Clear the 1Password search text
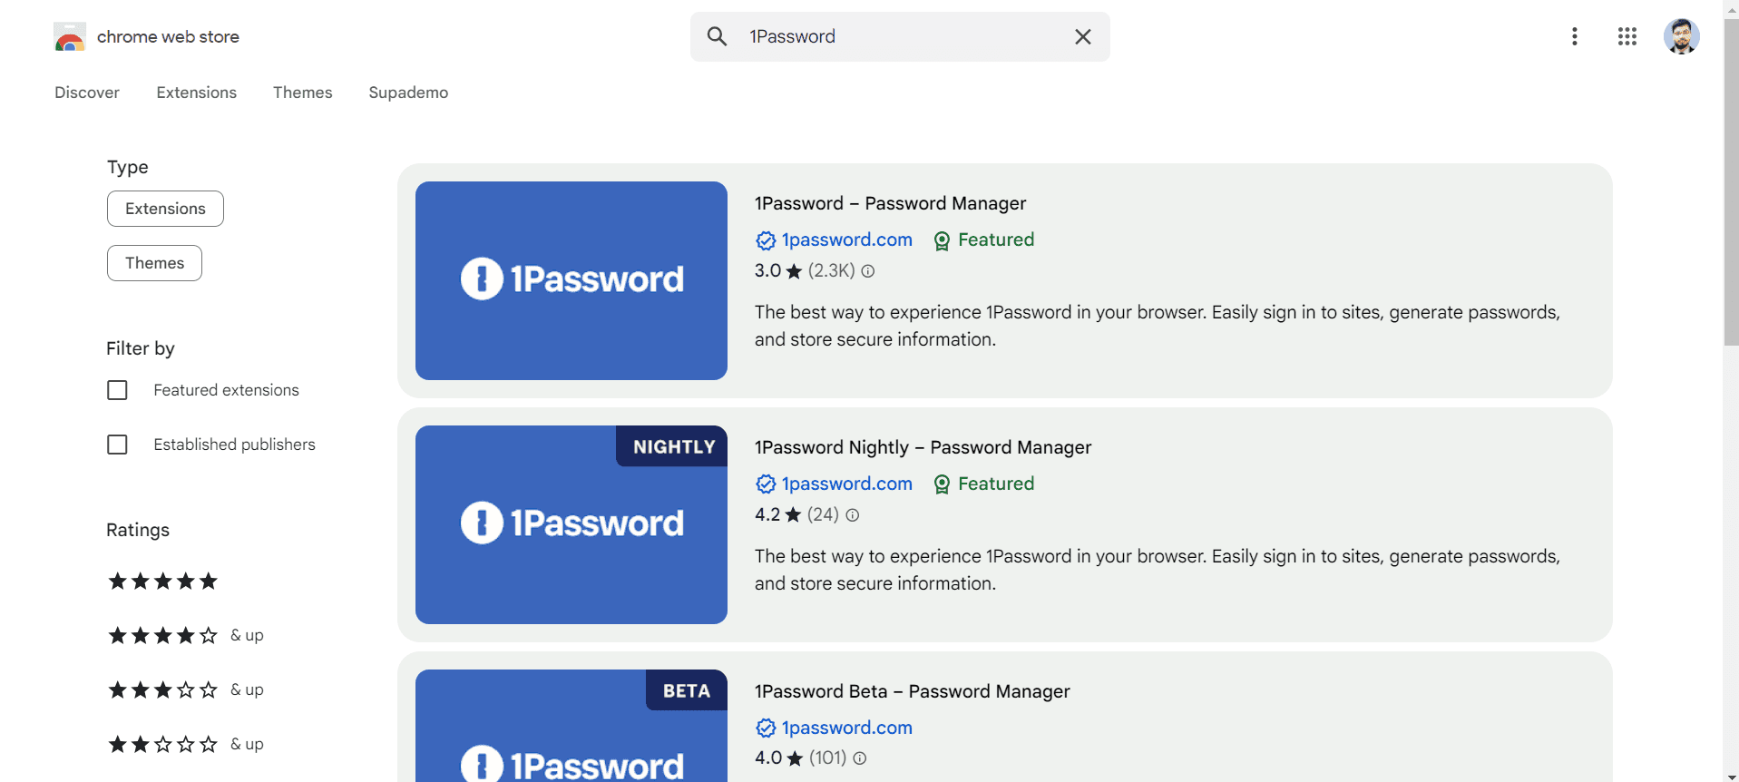 point(1082,36)
